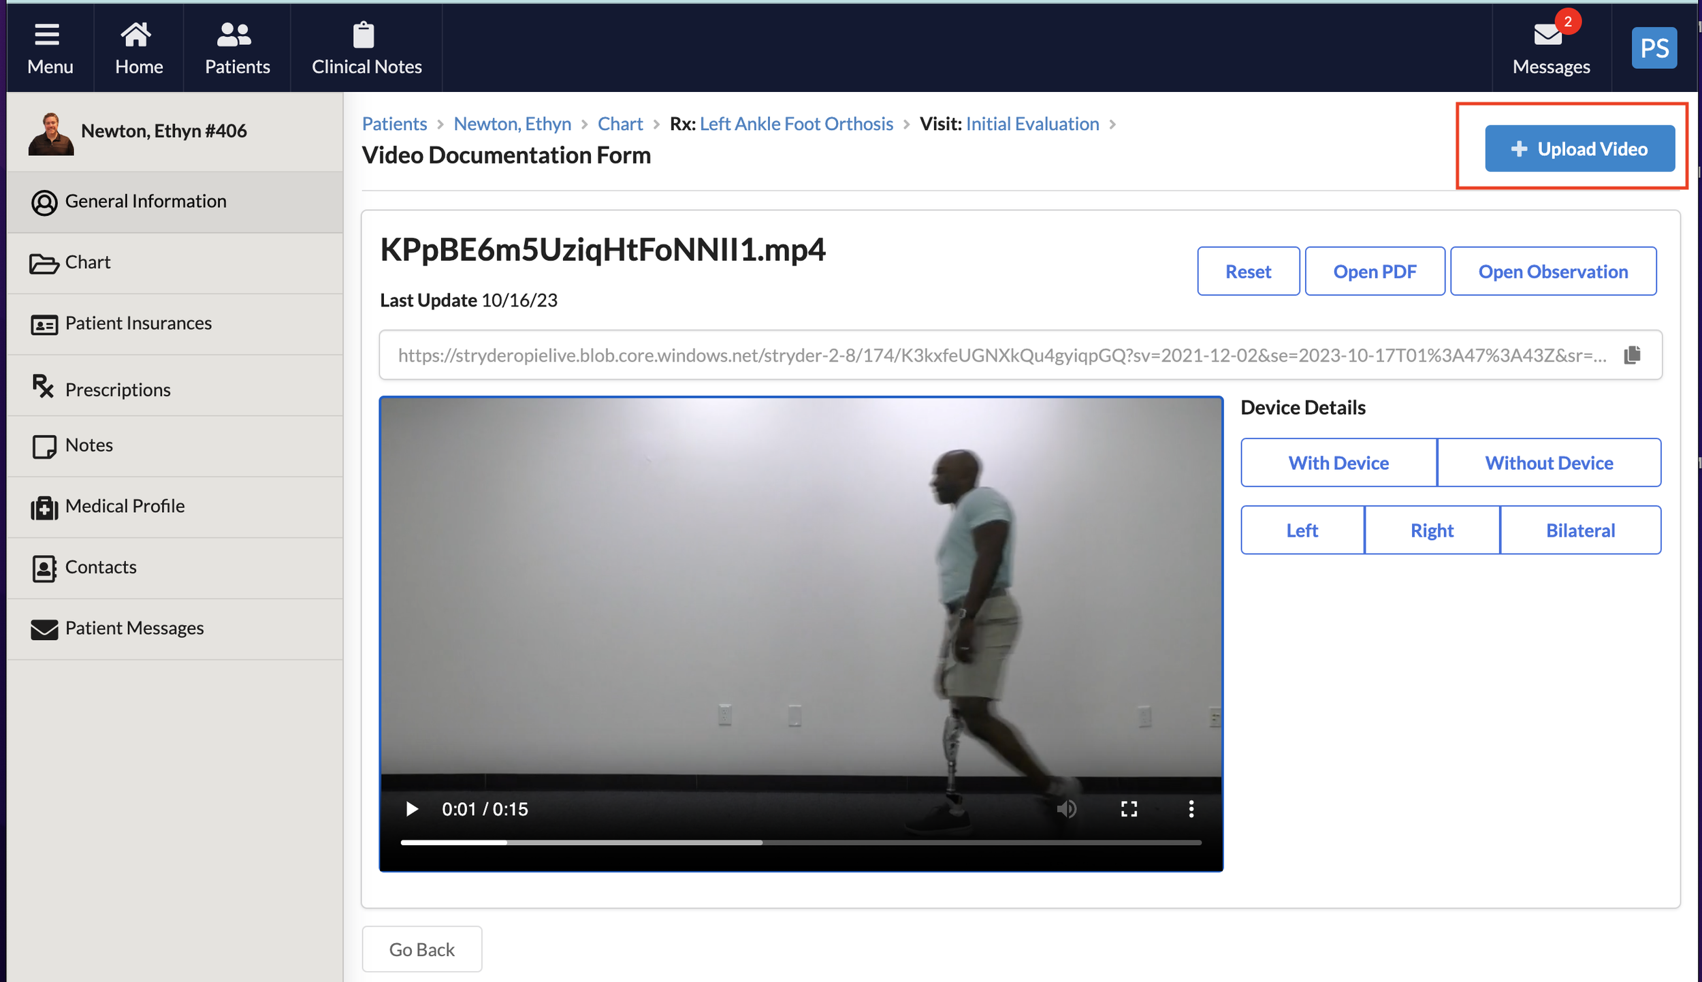Enter fullscreen video mode
The height and width of the screenshot is (982, 1702).
click(1129, 809)
